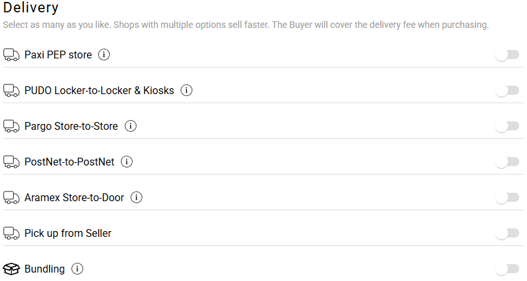Click the Delivery section heading
The width and height of the screenshot is (527, 281).
pyautogui.click(x=31, y=8)
